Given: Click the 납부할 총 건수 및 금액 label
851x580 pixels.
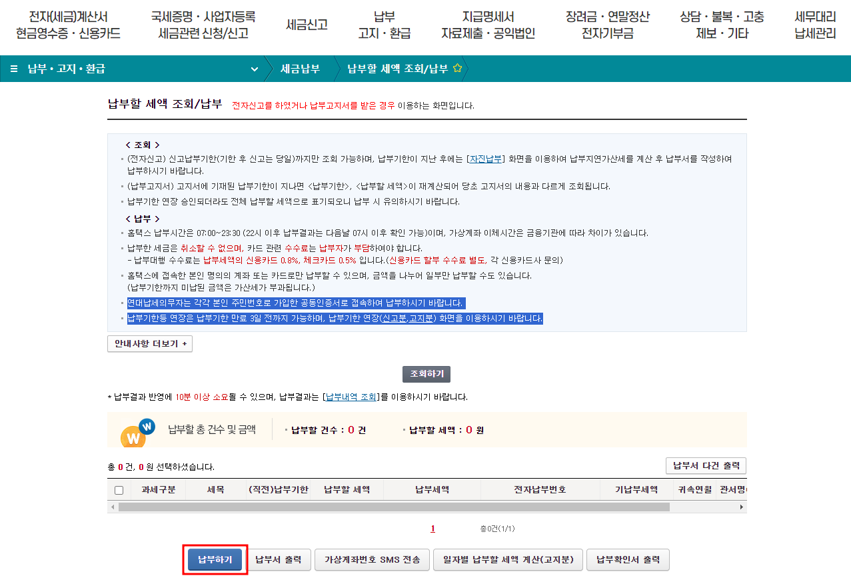Looking at the screenshot, I should [212, 430].
